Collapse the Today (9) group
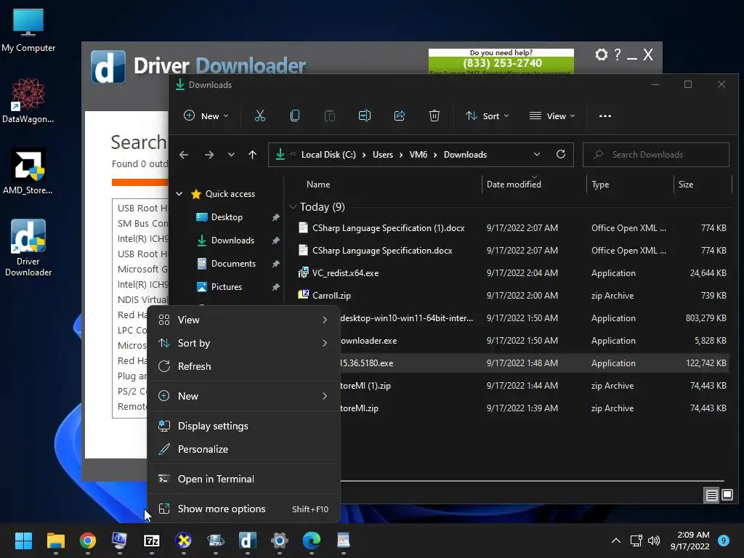This screenshot has height=558, width=744. pos(293,207)
